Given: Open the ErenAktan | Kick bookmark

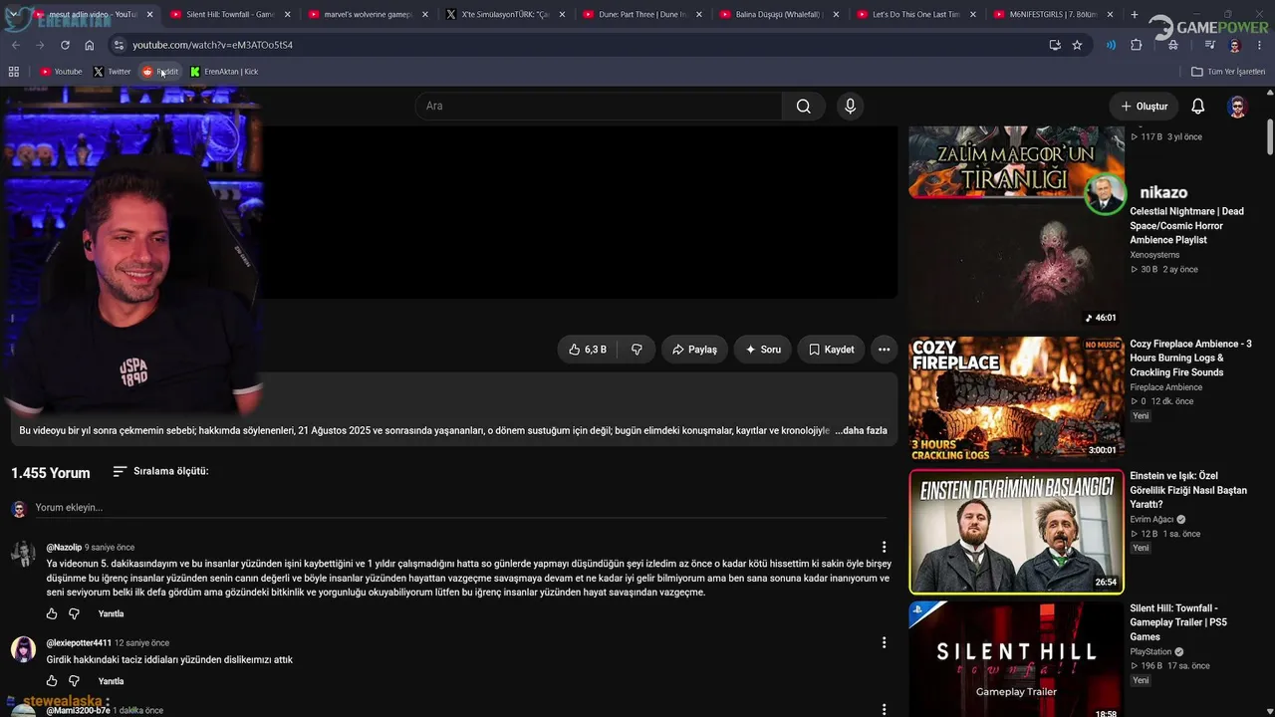Looking at the screenshot, I should (224, 72).
